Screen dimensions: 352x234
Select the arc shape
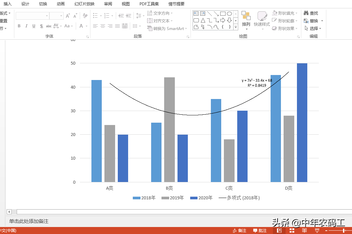(210, 27)
